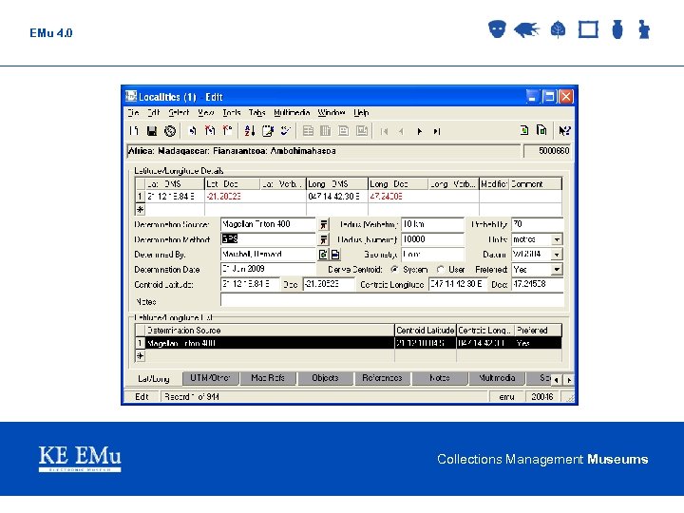Click the picture frame icon in slide header
684x513 pixels.
588,29
